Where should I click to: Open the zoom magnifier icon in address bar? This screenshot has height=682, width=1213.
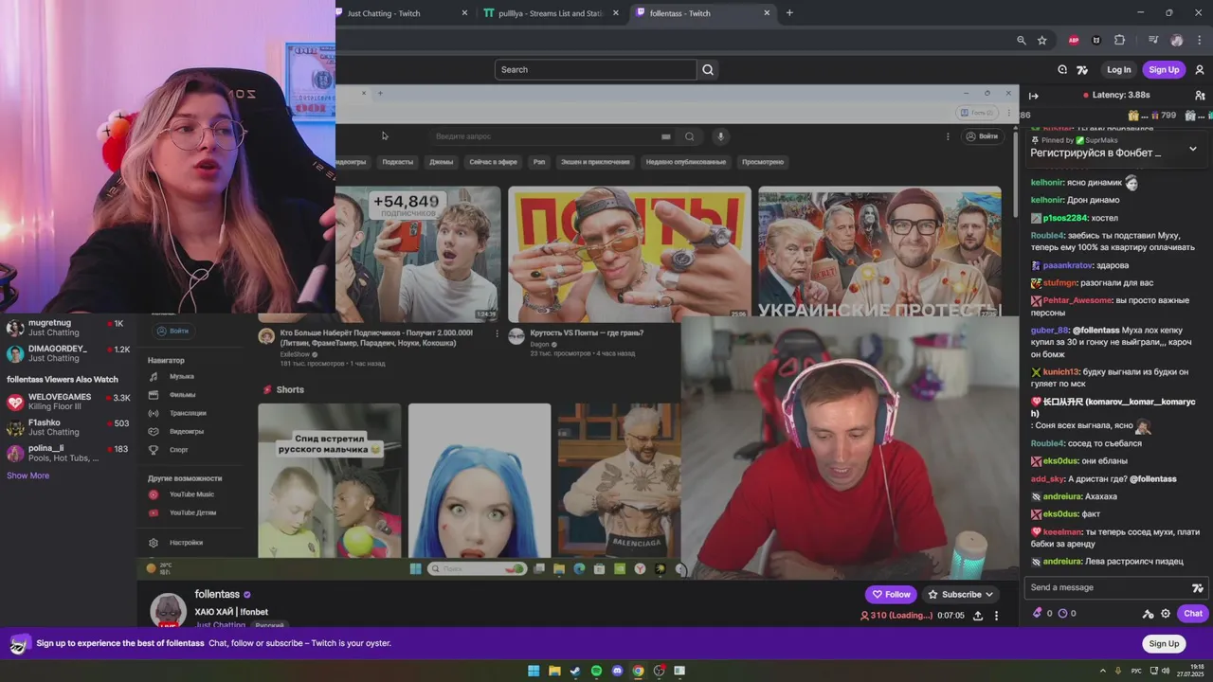1021,41
